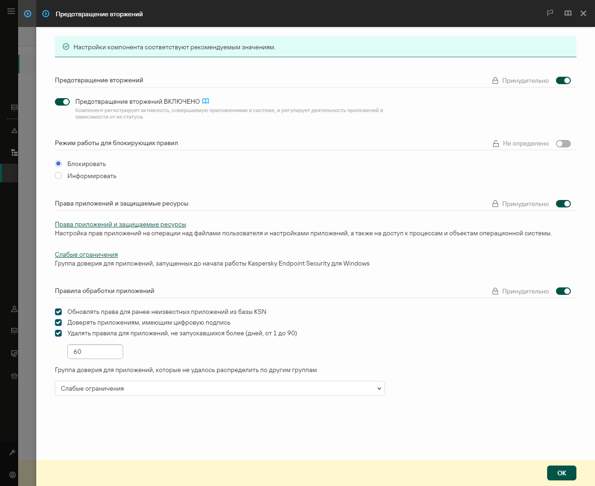Open the account profile sidebar icon
The height and width of the screenshot is (486, 595).
point(13,475)
